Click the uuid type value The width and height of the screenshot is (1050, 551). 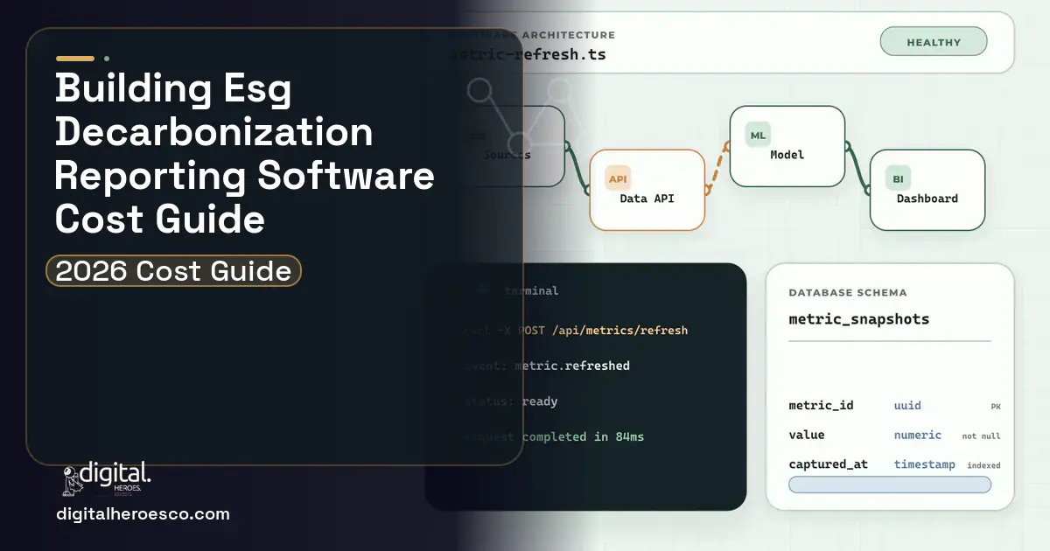click(x=907, y=406)
